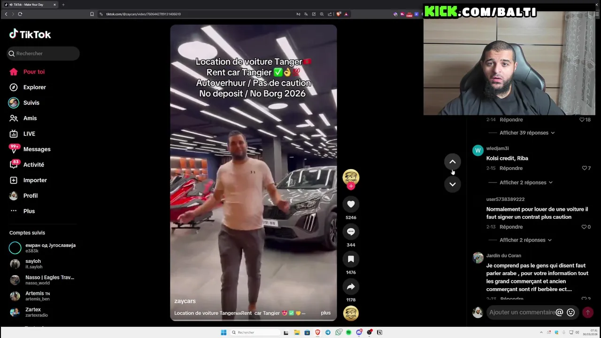Insert a mention with the @ icon
The height and width of the screenshot is (338, 601).
pyautogui.click(x=559, y=312)
